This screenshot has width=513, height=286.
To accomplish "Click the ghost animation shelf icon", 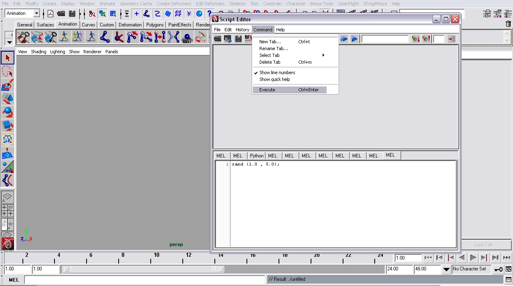I will [78, 38].
